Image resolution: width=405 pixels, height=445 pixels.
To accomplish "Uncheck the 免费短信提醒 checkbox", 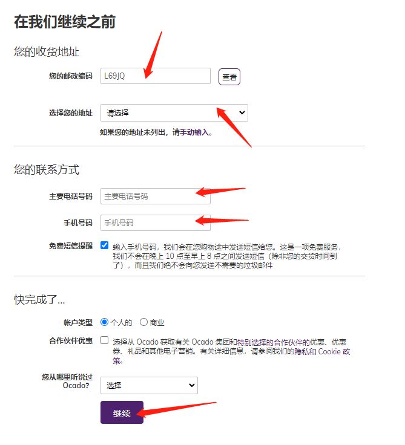I will pos(104,245).
